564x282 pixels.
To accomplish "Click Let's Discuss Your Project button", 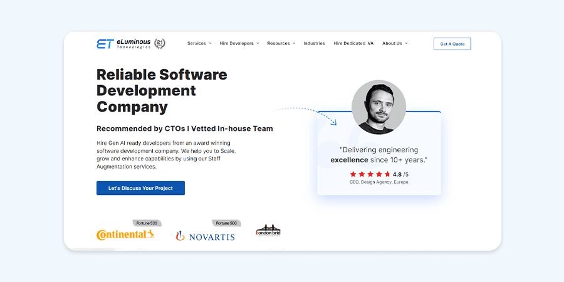I will pyautogui.click(x=140, y=188).
